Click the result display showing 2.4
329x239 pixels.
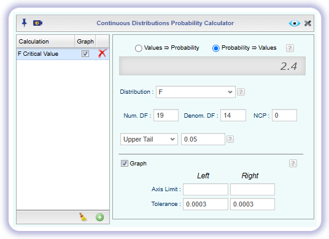click(x=212, y=66)
